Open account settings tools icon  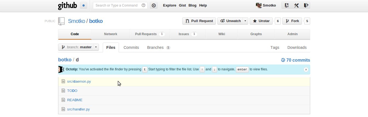click(296, 5)
